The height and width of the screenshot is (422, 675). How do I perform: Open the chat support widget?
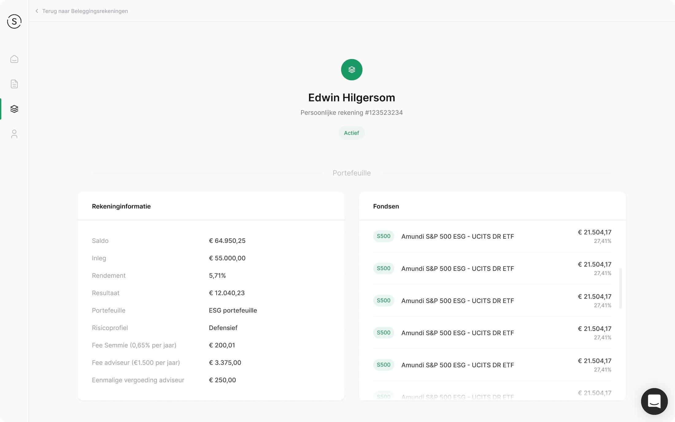(x=654, y=401)
